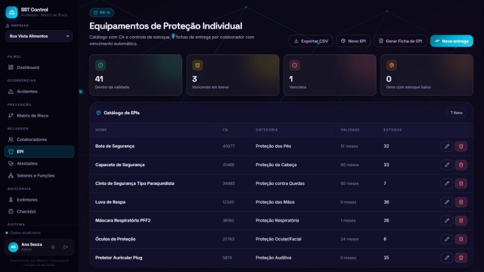Image resolution: width=484 pixels, height=272 pixels.
Task: Click the box icon on estoque baixo card
Action: (x=391, y=65)
